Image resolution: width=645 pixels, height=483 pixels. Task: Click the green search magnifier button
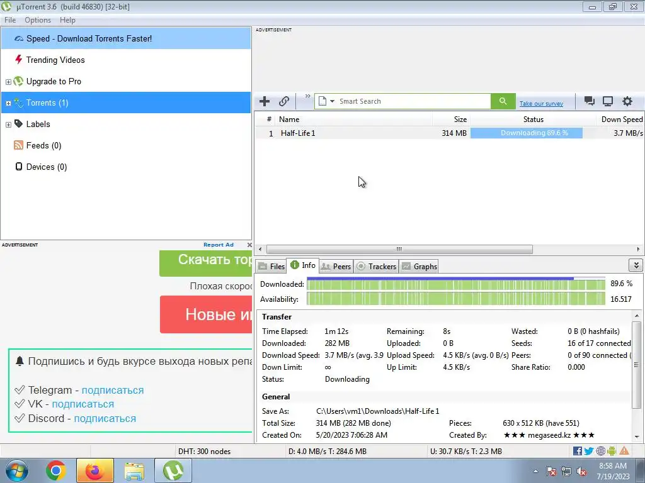click(503, 101)
